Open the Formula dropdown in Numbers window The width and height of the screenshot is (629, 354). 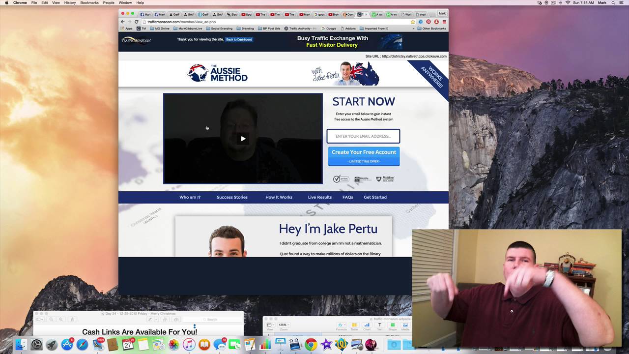tap(341, 325)
